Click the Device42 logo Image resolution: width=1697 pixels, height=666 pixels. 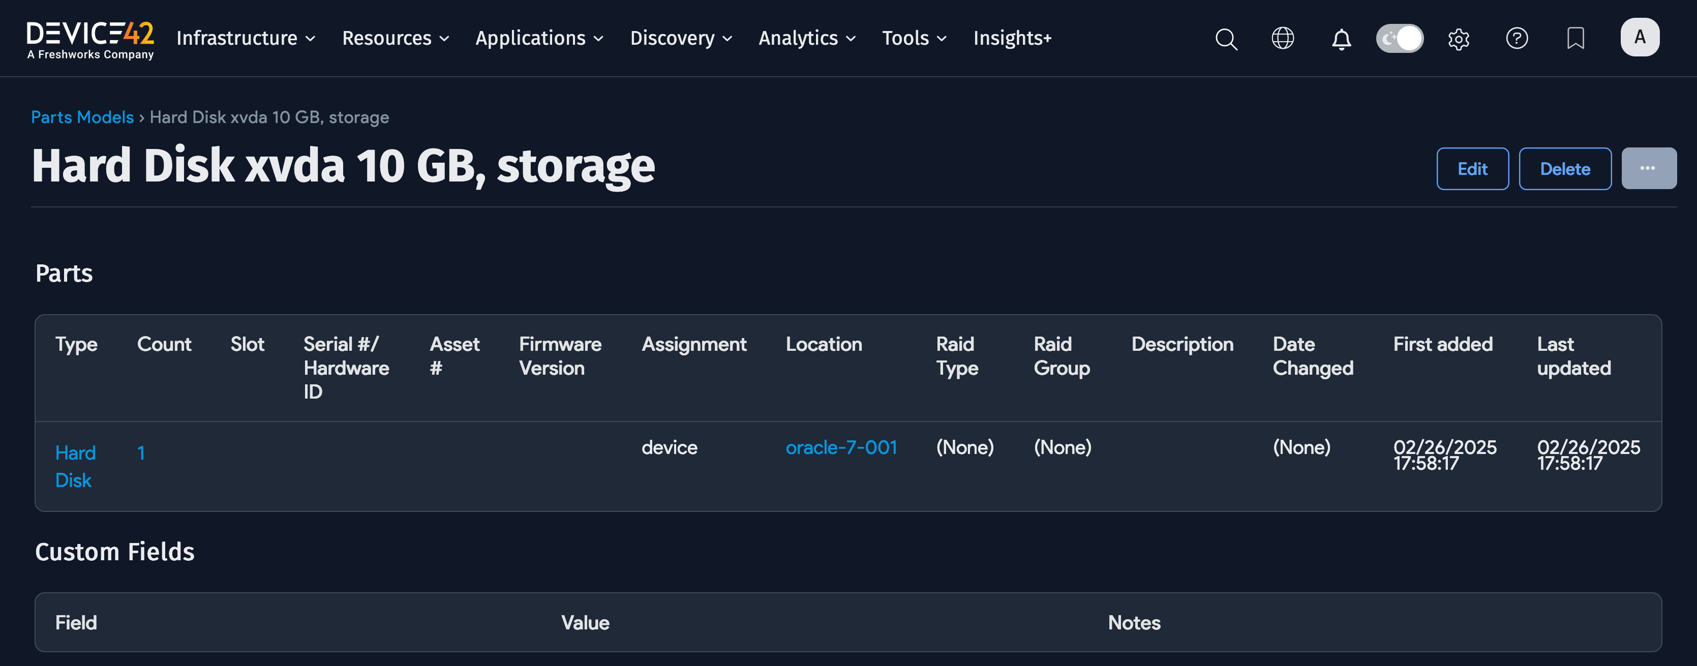[90, 39]
